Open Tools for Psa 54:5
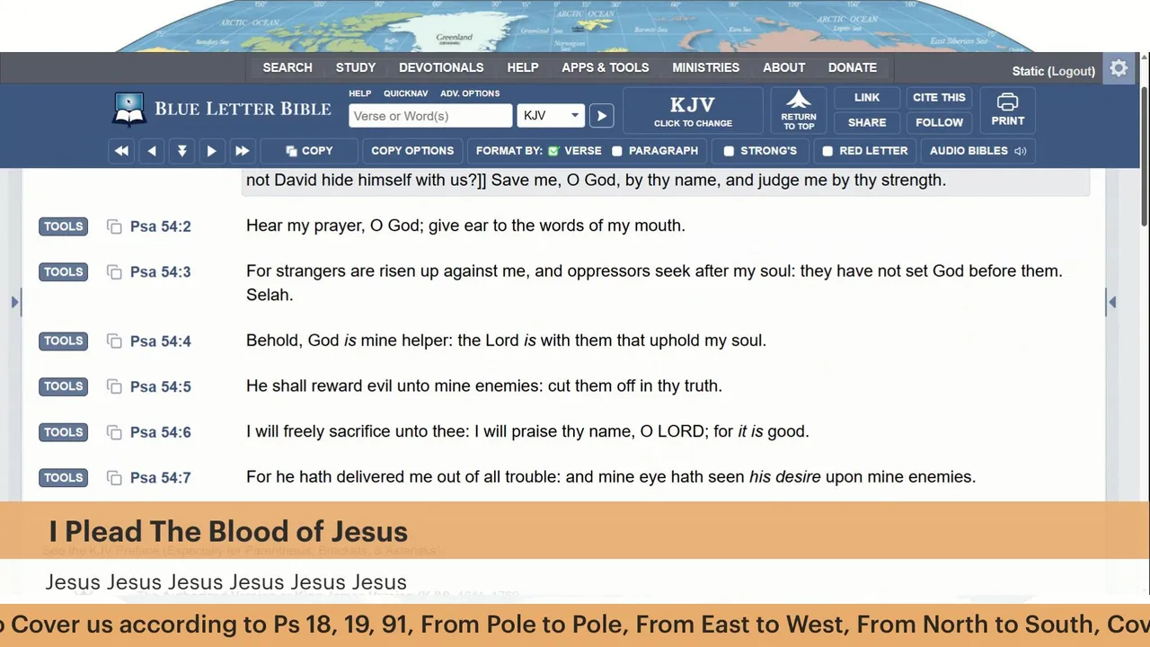Image resolution: width=1150 pixels, height=647 pixels. [x=63, y=386]
